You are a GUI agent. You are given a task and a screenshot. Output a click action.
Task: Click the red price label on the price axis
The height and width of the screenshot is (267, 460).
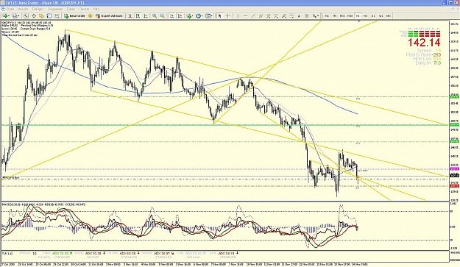tap(454, 186)
